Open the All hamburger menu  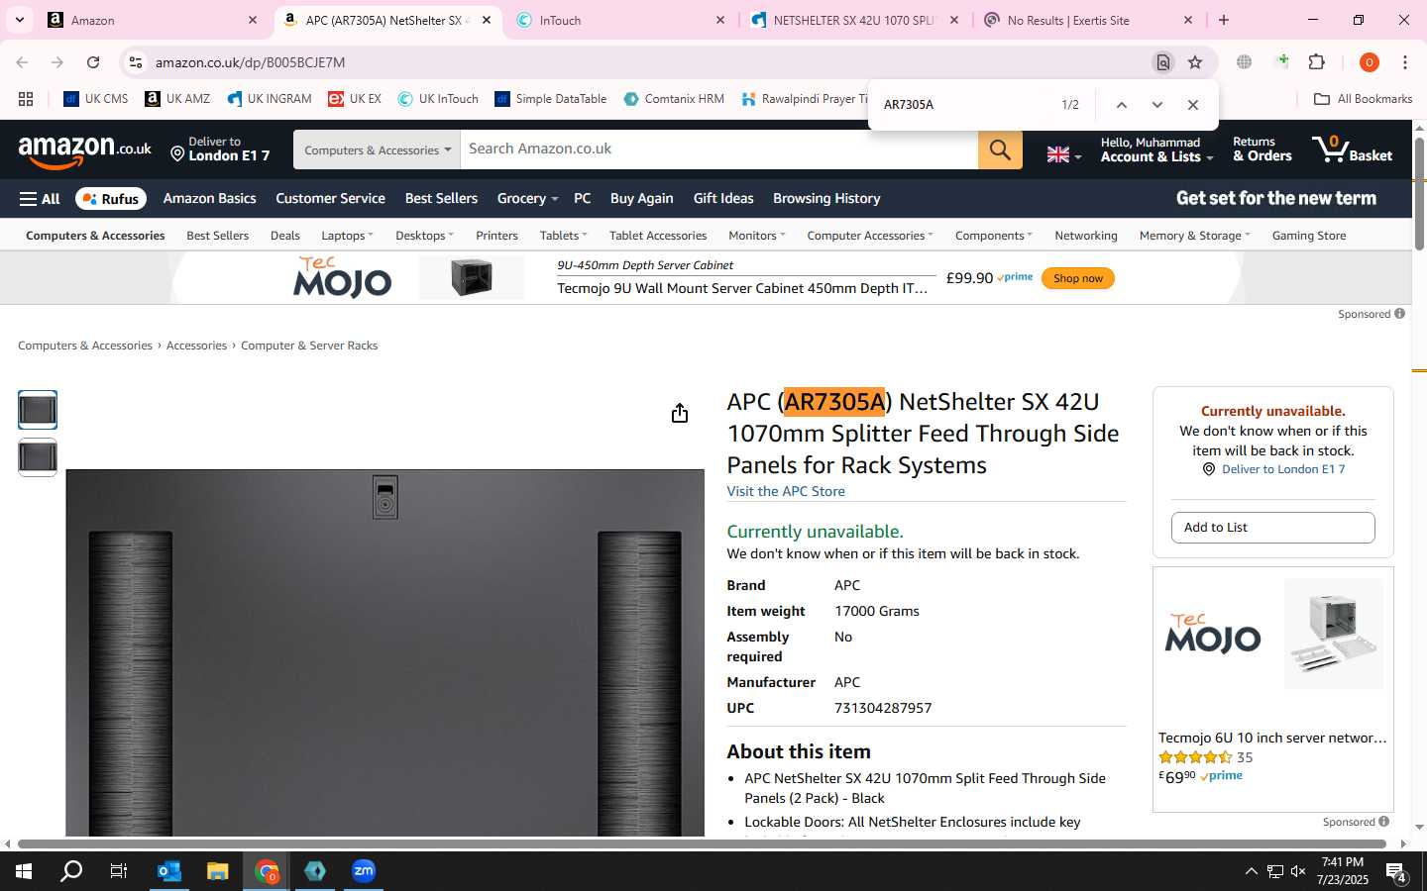pyautogui.click(x=40, y=199)
